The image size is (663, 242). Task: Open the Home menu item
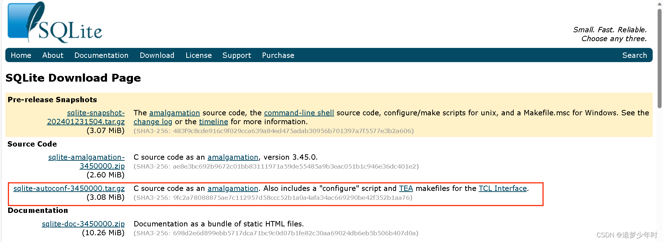click(21, 55)
